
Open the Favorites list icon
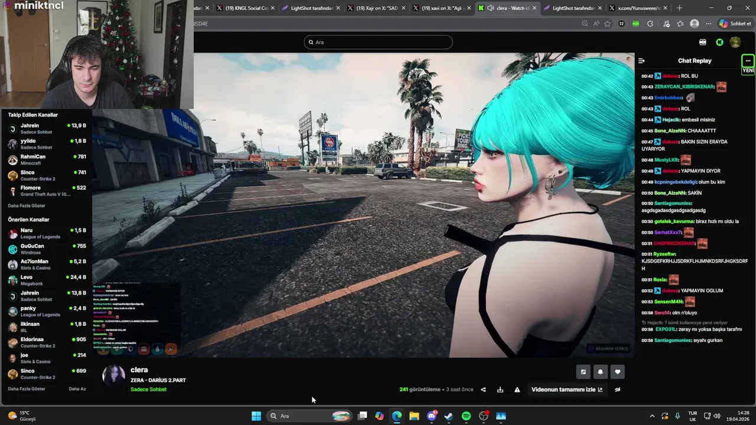680,24
